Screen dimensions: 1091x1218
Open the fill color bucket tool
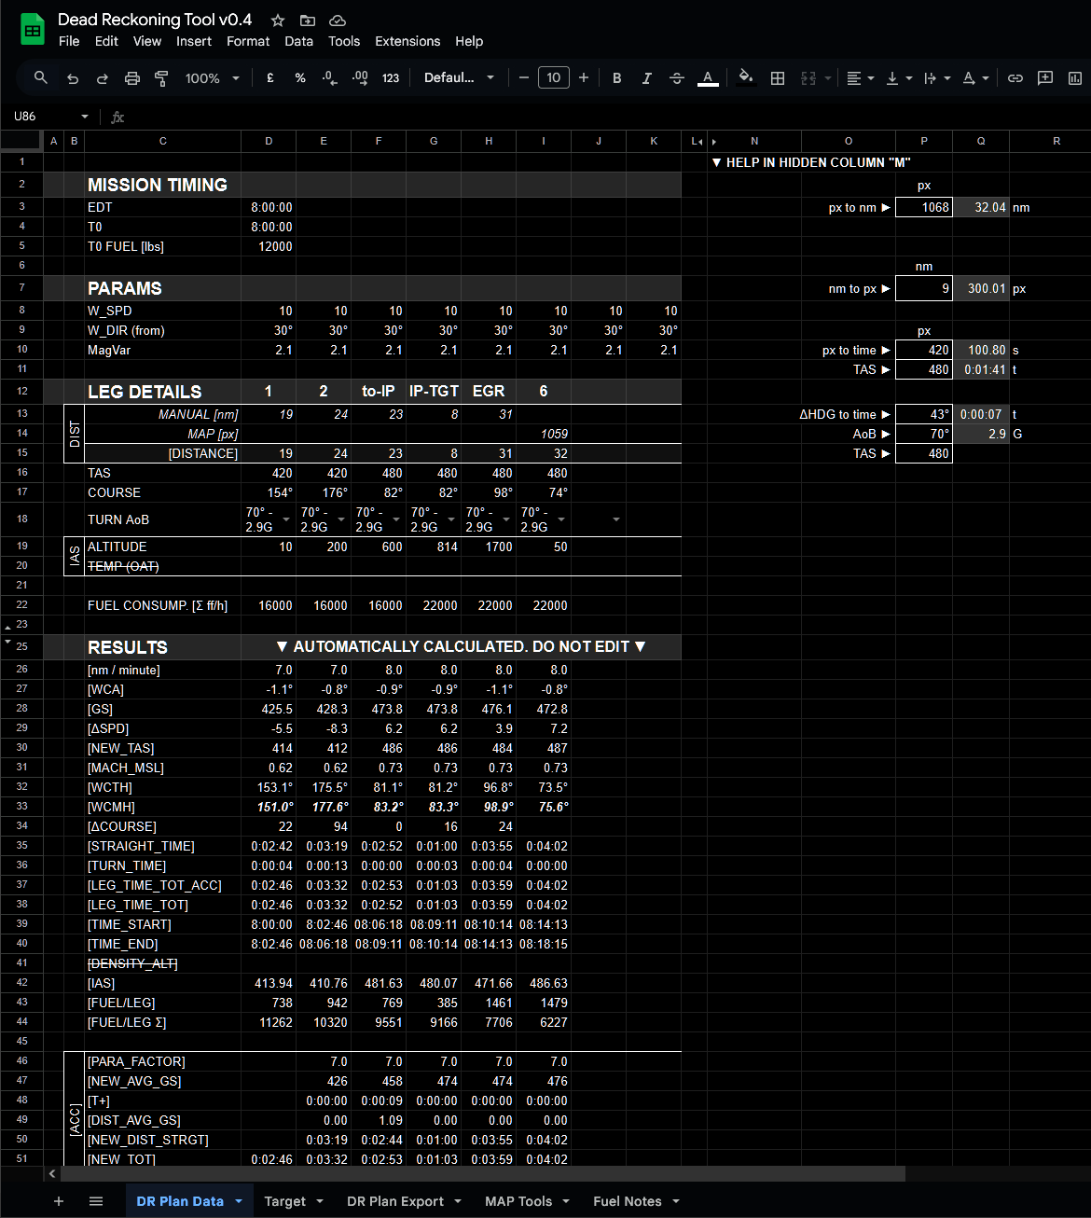click(745, 77)
